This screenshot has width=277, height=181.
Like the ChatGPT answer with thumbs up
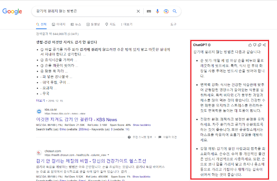tap(250, 45)
